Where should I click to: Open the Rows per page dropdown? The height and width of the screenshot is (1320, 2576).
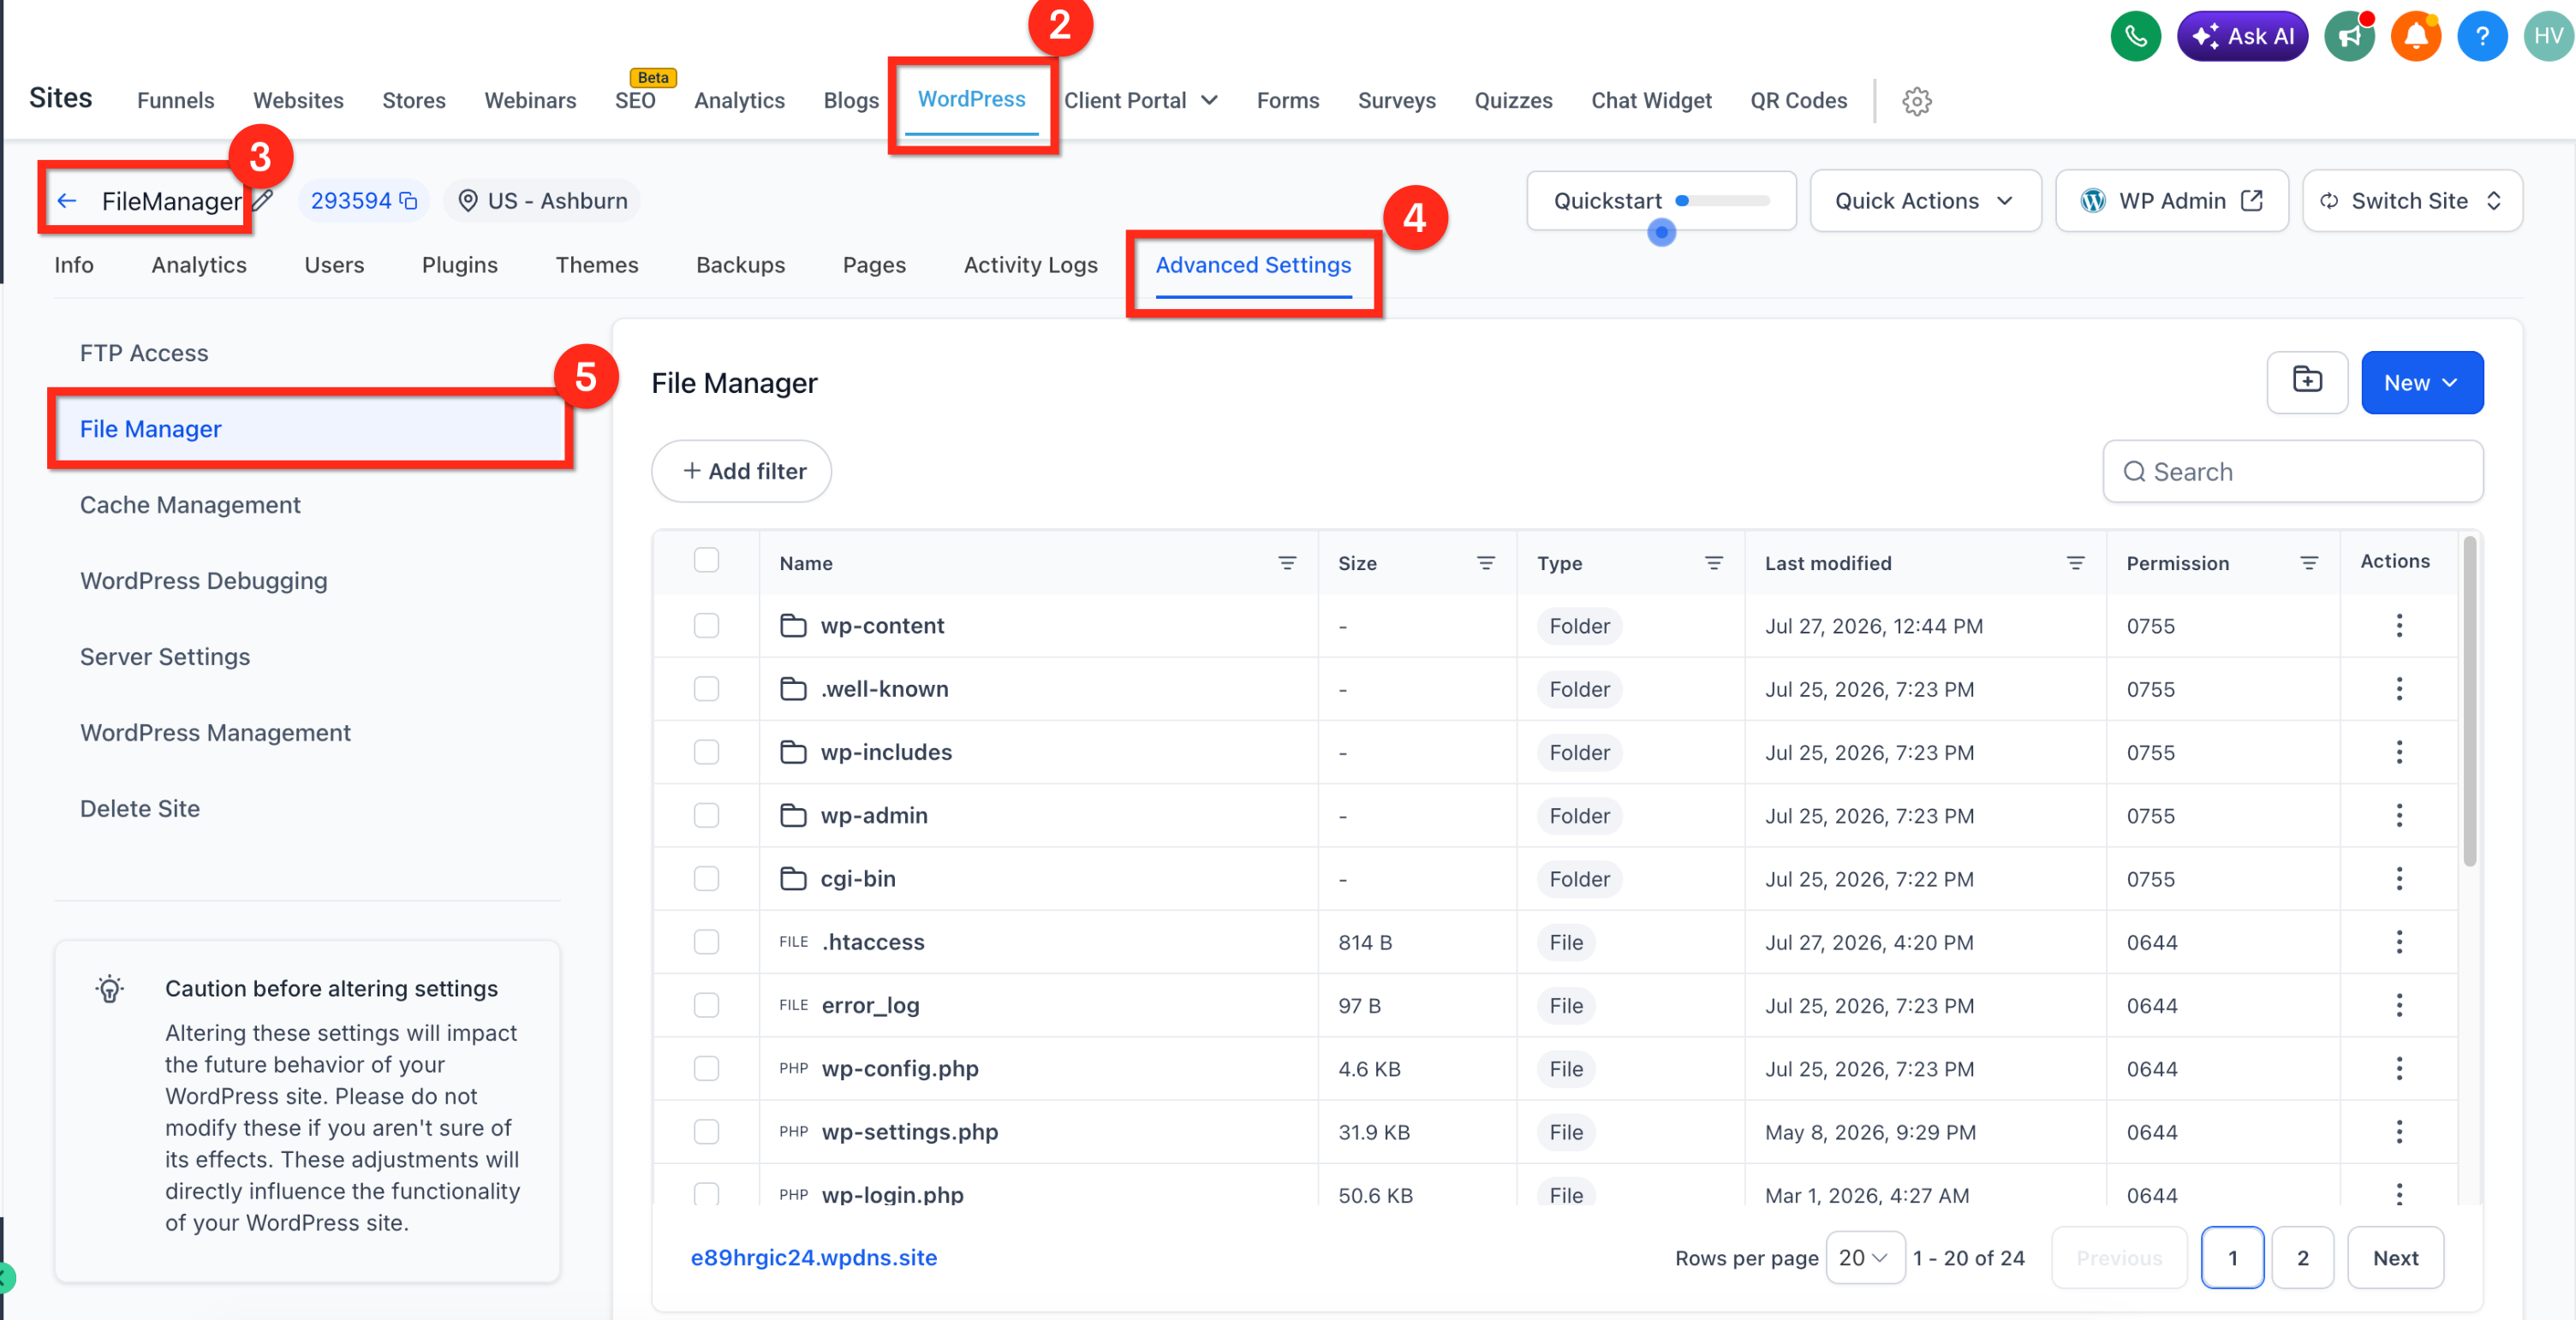pyautogui.click(x=1864, y=1258)
